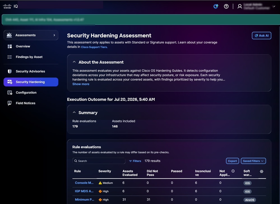Screen dimensions: 280x204
Task: Click the Rule evaluations value 179 in Summary
Action: pos(75,126)
